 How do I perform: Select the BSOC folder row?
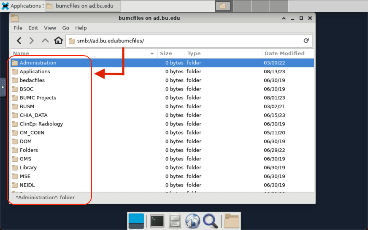pos(162,89)
